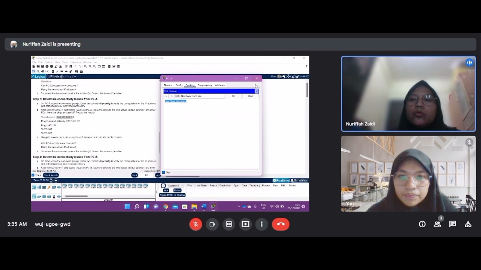Click the File menu in Packet Tracer
Image resolution: width=481 pixels, height=270 pixels.
[34, 62]
